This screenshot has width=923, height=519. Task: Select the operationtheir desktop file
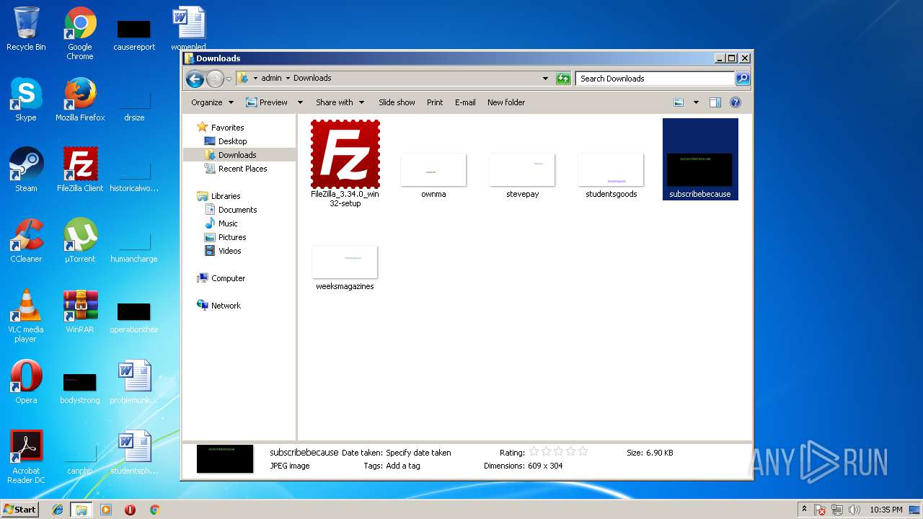point(134,317)
